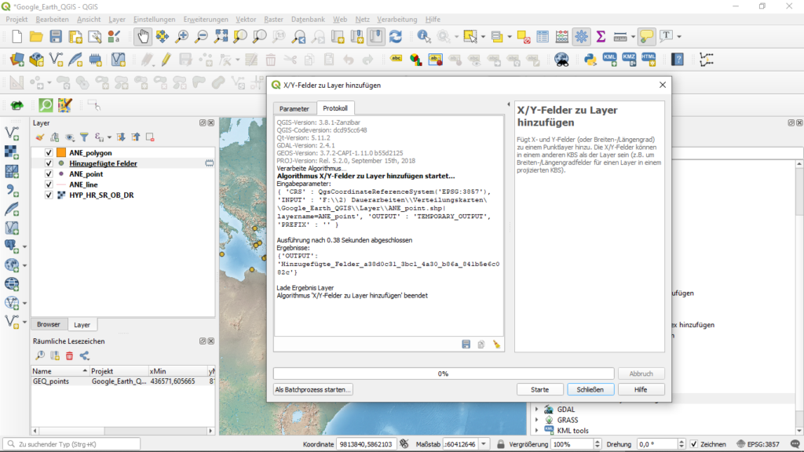804x452 pixels.
Task: Expand the GDAL provider in toolbox
Action: coord(538,410)
